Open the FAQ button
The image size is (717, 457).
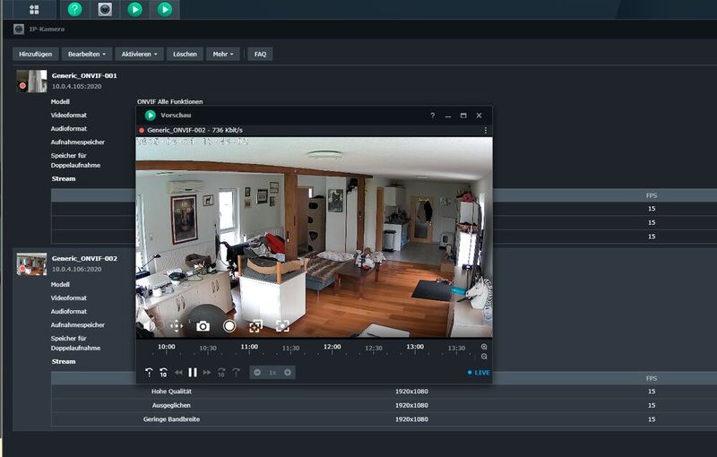[260, 54]
